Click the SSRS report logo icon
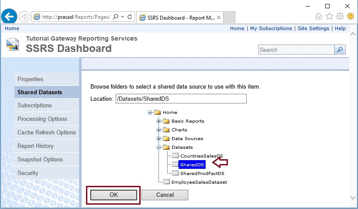358x209 pixels. point(13,44)
